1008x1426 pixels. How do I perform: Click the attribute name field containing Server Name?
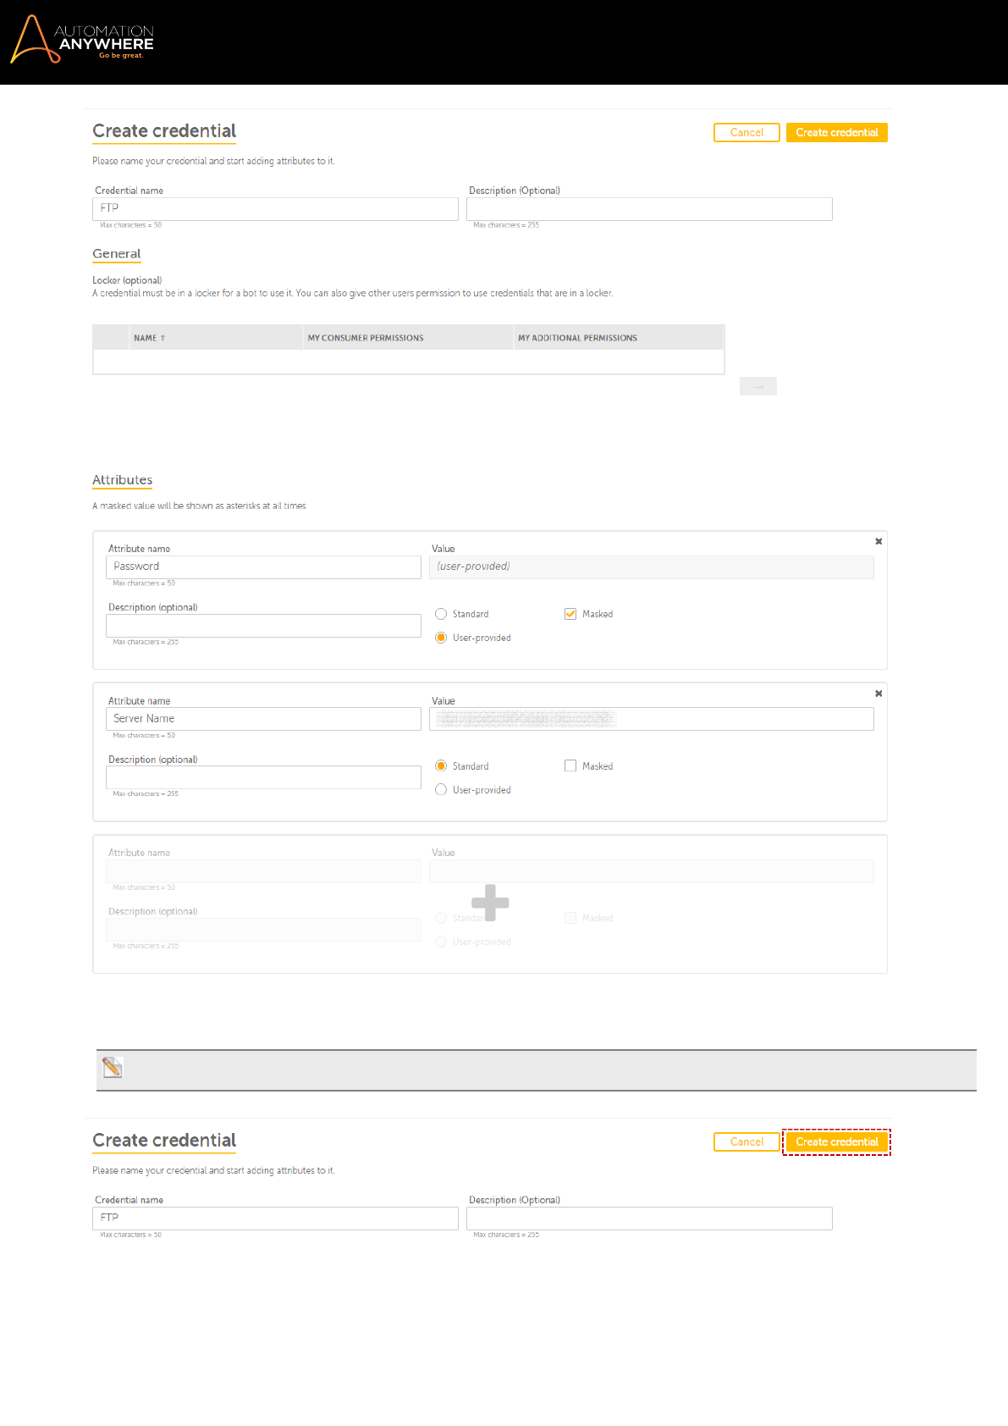pos(263,719)
